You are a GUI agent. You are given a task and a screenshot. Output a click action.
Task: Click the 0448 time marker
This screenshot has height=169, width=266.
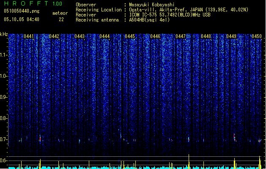[x=206, y=36]
